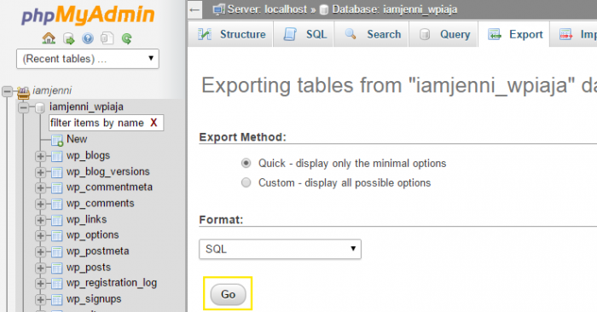Image resolution: width=597 pixels, height=312 pixels.
Task: Click the Go button to export
Action: (228, 294)
